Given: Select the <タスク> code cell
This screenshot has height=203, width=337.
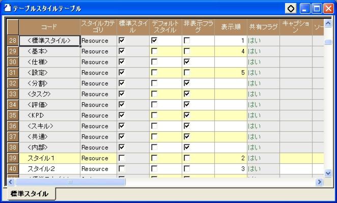Looking at the screenshot, I should [x=49, y=94].
